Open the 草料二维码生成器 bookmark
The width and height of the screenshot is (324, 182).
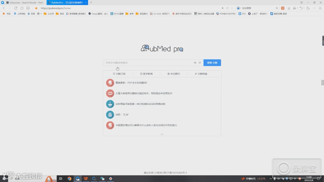click(x=204, y=13)
